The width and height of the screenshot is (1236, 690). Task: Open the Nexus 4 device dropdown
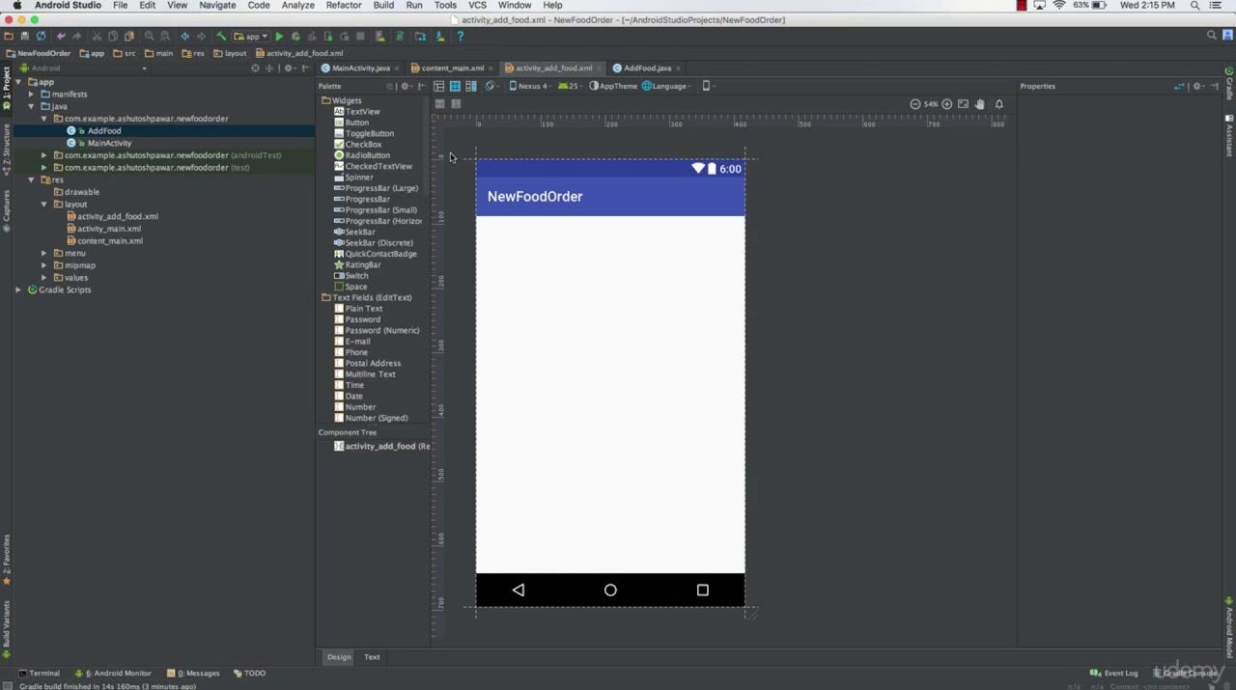pos(530,86)
